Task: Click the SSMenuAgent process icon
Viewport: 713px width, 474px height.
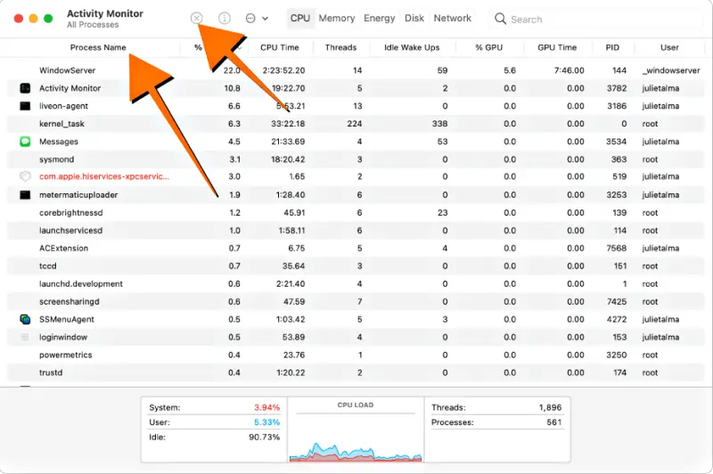Action: coord(25,320)
